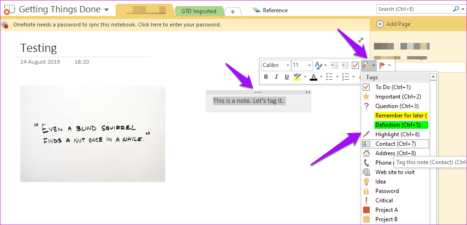Click the Testing page title
The height and width of the screenshot is (225, 467).
tap(38, 48)
